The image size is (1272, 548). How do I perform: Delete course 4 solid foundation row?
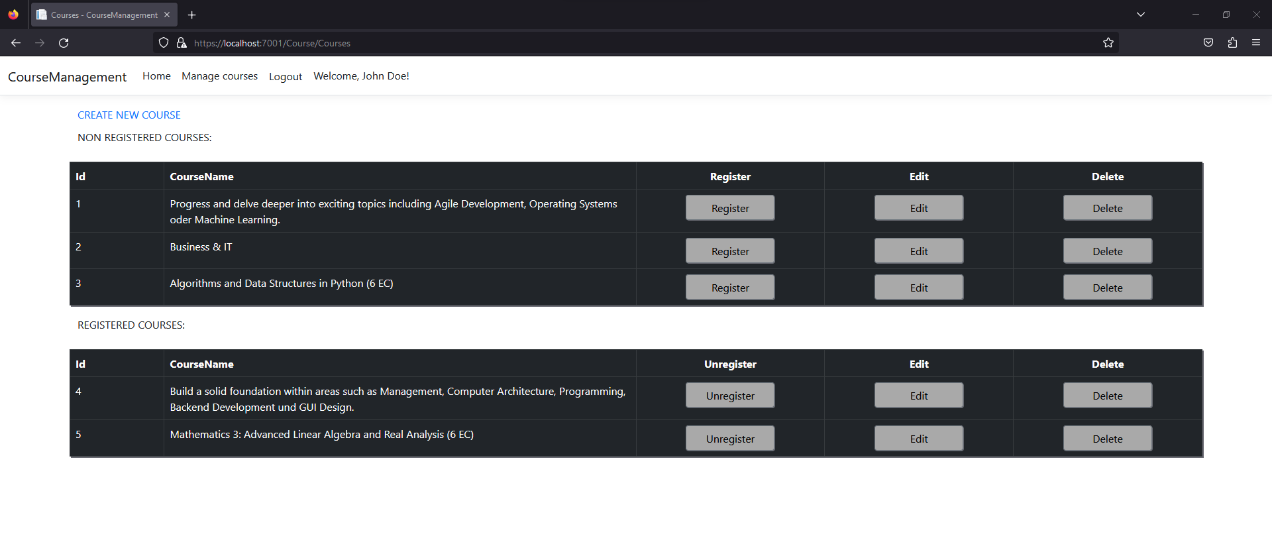click(x=1108, y=396)
